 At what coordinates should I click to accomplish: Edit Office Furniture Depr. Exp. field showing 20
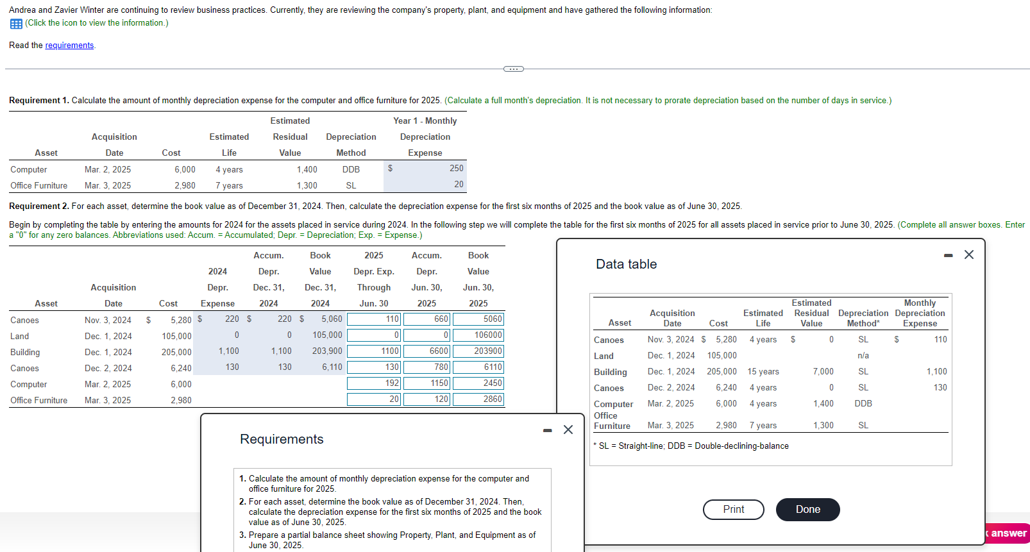pyautogui.click(x=374, y=399)
